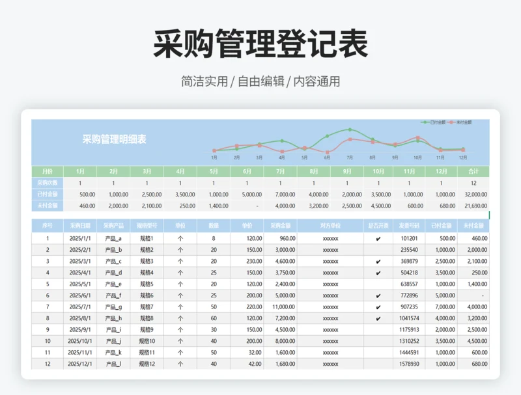The image size is (521, 395).
Task: Select the 采购金额 column header
Action: pos(281,226)
